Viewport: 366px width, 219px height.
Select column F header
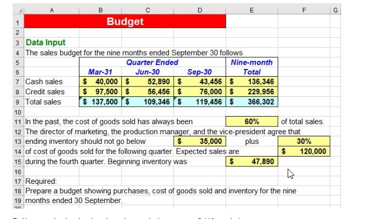pyautogui.click(x=304, y=10)
